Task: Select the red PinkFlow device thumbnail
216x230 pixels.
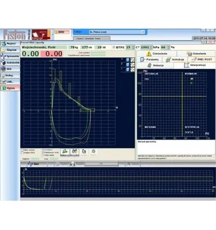Action: pos(41,35)
